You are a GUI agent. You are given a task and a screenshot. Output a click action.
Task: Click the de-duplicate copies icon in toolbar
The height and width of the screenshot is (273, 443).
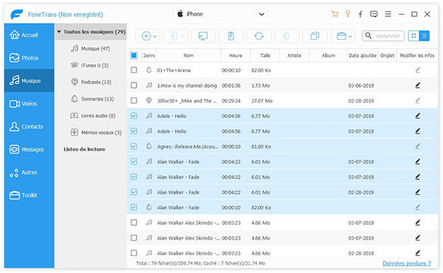click(x=315, y=36)
